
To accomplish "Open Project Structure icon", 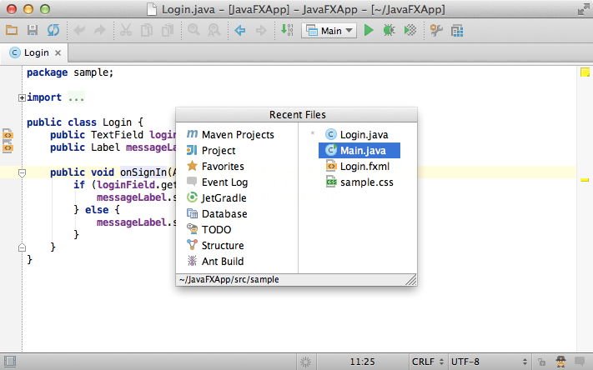I will (x=457, y=31).
